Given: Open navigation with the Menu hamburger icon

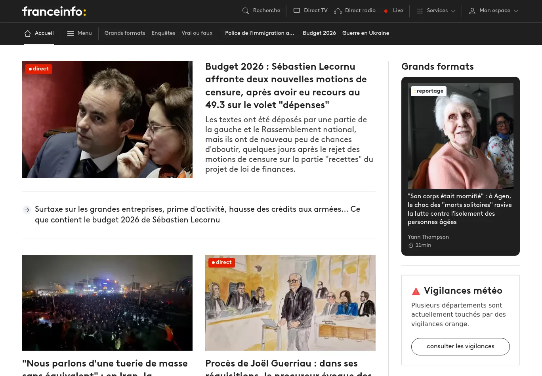Looking at the screenshot, I should tap(71, 33).
